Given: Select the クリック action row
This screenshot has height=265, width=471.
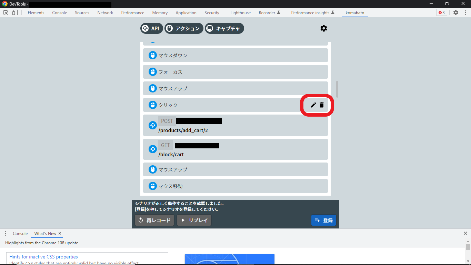Looking at the screenshot, I should coord(235,105).
